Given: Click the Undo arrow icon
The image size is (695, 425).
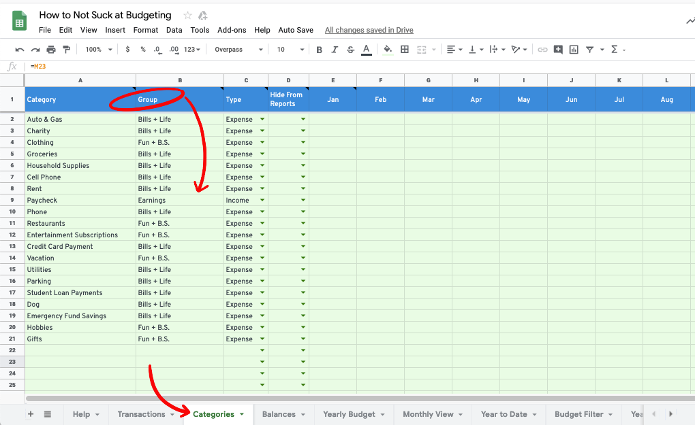Looking at the screenshot, I should [x=20, y=50].
